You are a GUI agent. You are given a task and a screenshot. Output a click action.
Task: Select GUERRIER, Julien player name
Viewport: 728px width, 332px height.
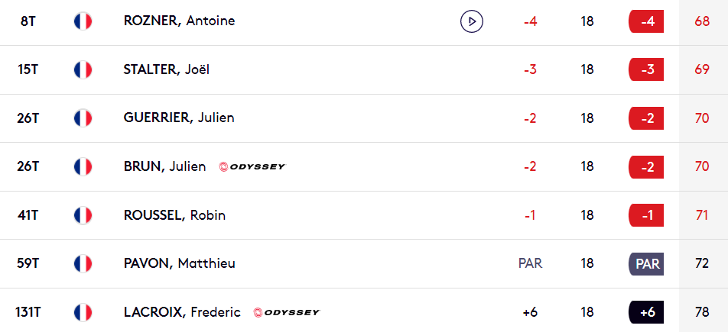tap(179, 118)
